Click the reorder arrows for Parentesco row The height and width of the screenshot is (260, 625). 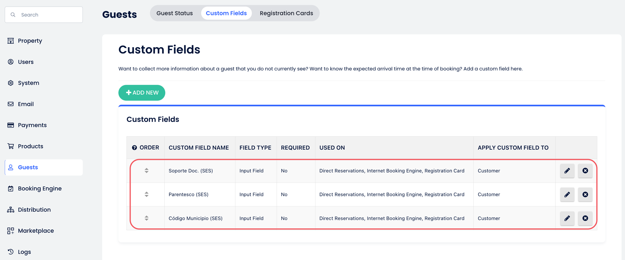[x=147, y=194]
